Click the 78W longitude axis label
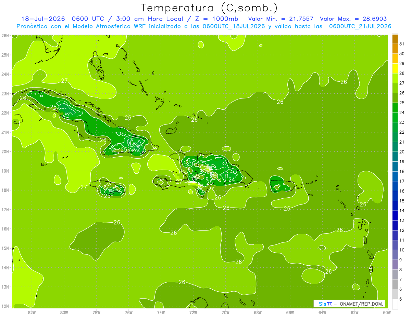The height and width of the screenshot is (317, 411). (96, 312)
